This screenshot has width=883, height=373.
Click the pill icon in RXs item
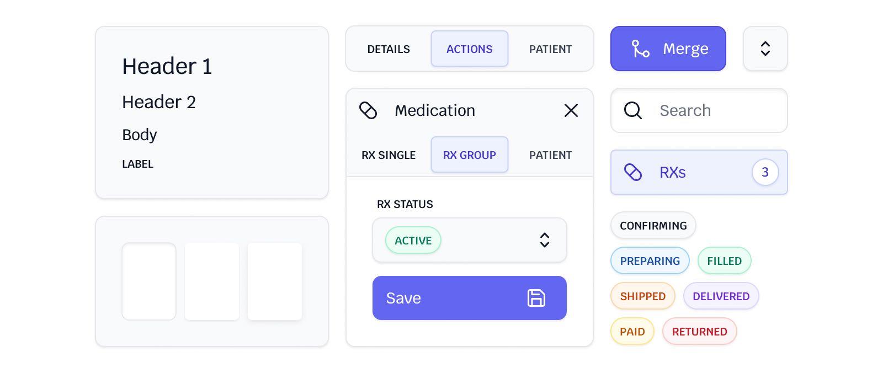[633, 172]
